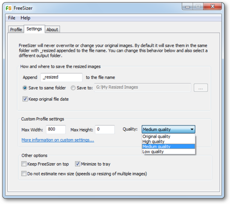The image size is (230, 204).
Task: Pick Medium quality in the dropdown list
Action: 168,147
